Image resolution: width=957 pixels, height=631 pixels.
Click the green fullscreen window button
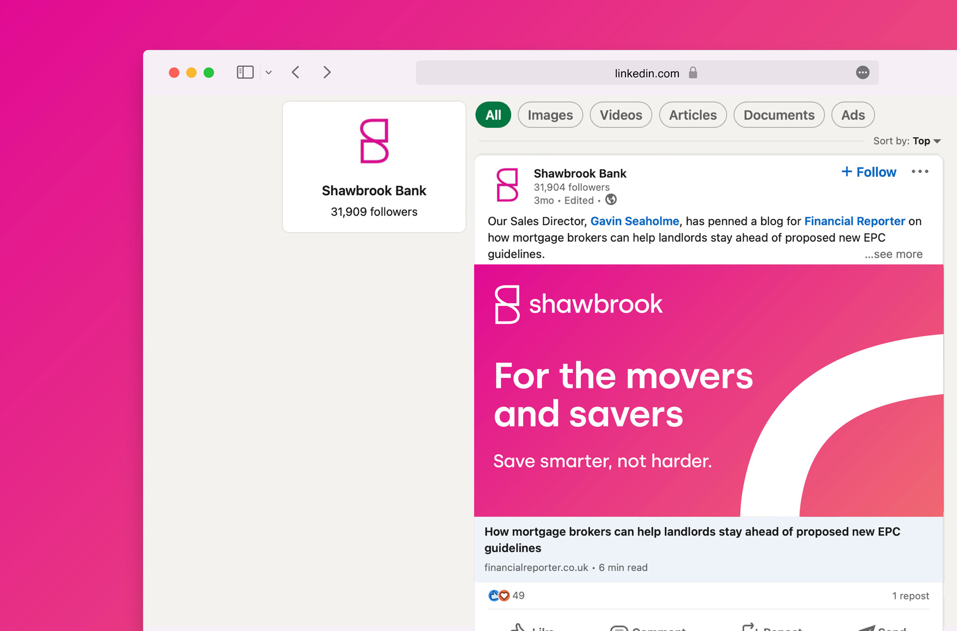click(209, 73)
